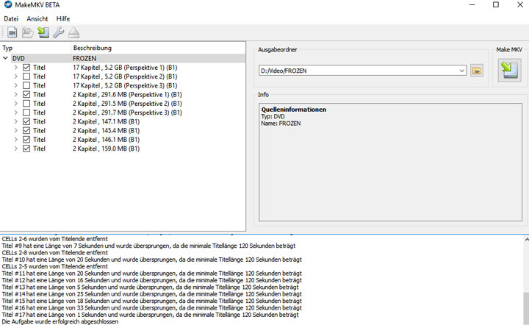The image size is (529, 325).
Task: Uncheck the 147.1 MB title checkbox
Action: (x=26, y=121)
